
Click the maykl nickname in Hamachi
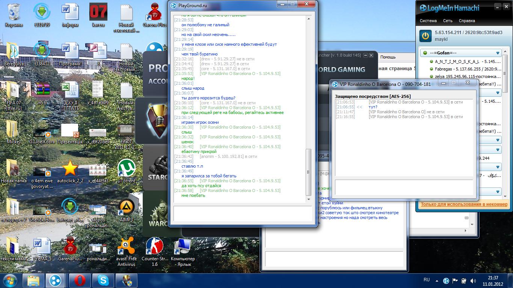pyautogui.click(x=441, y=39)
